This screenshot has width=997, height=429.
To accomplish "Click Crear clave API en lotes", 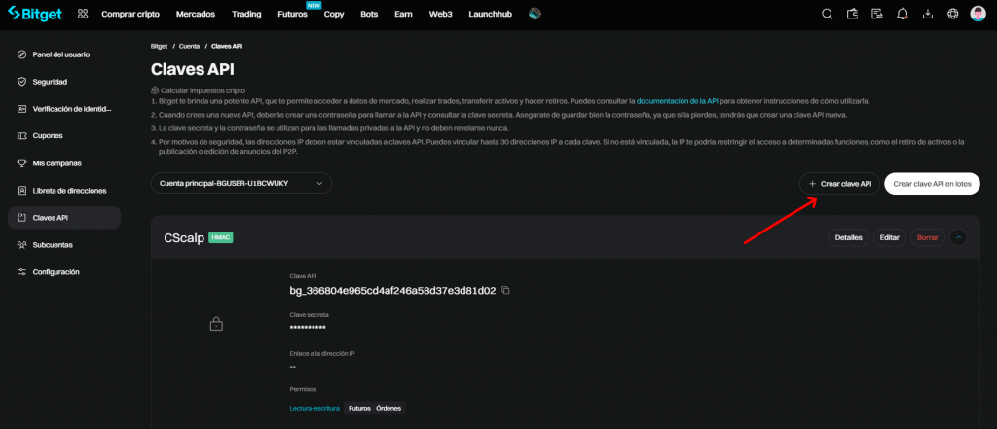I will [x=932, y=183].
